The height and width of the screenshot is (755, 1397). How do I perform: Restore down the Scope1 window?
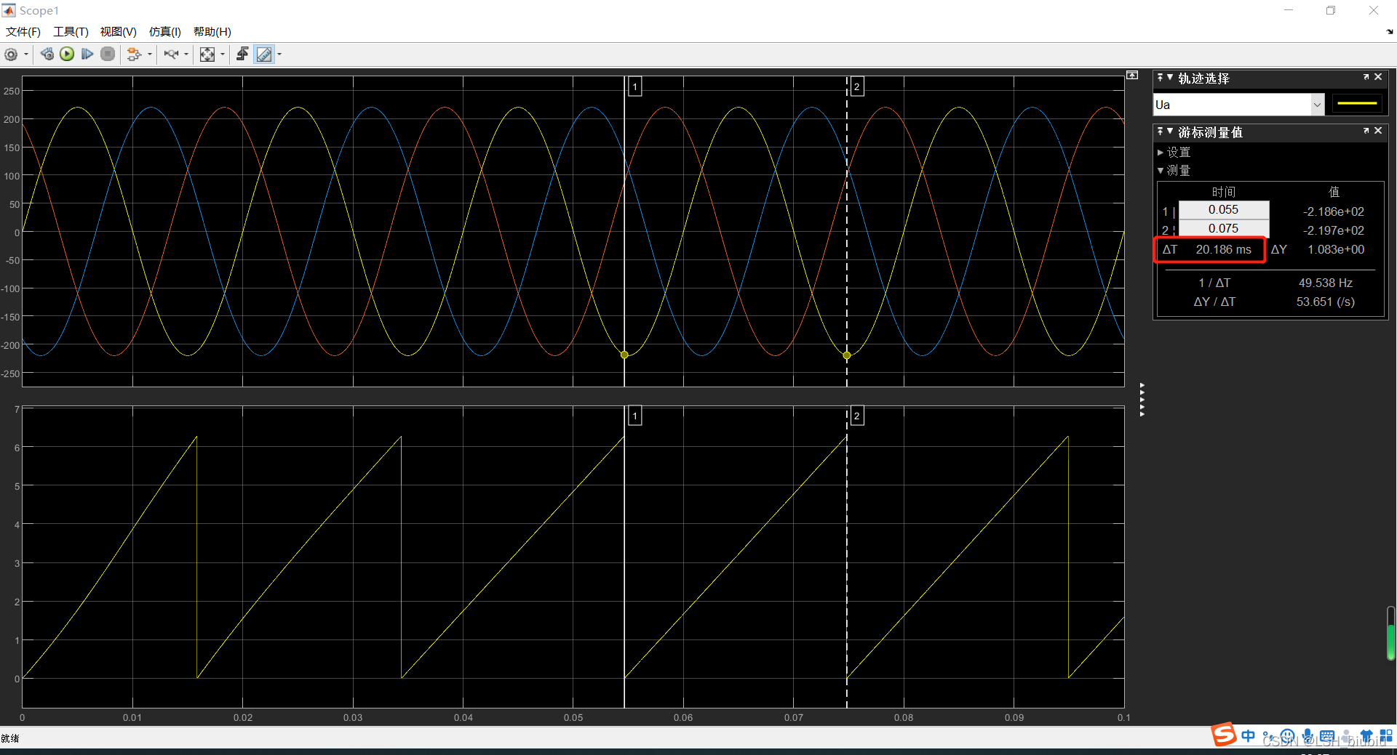(1331, 10)
